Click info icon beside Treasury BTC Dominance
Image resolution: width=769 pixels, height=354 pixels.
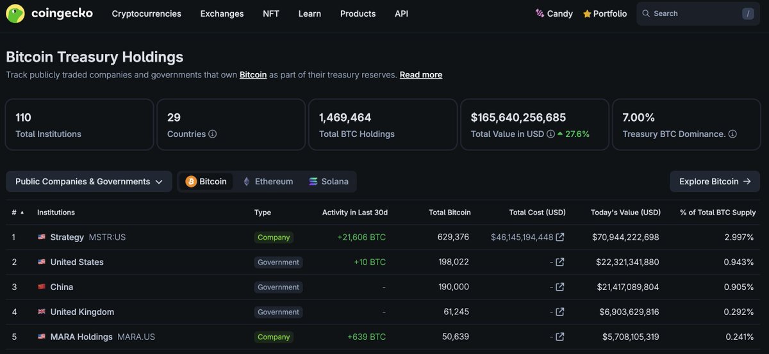point(732,134)
